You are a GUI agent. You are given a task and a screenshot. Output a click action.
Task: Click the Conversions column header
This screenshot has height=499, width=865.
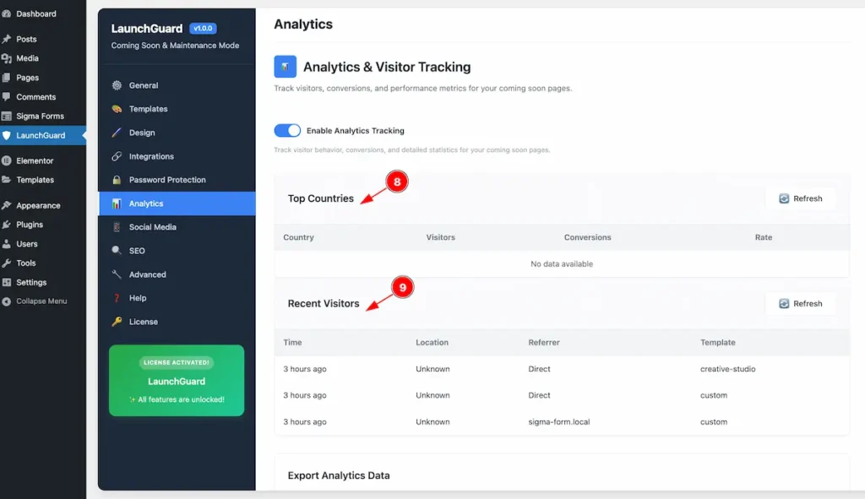tap(588, 237)
